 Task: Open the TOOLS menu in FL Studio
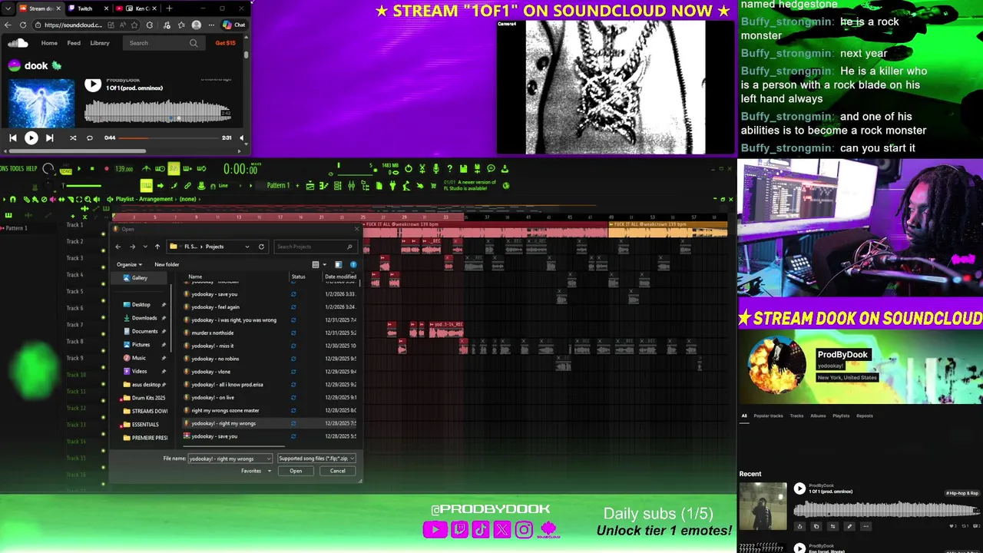[x=17, y=168]
